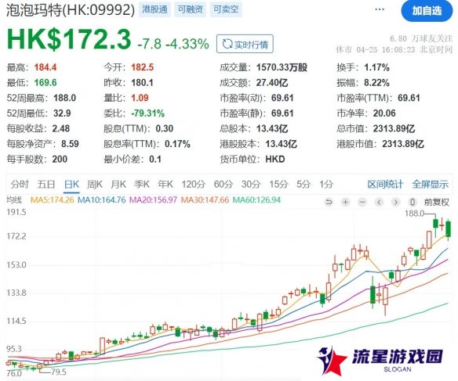Click the 实时行情 real-time quote button
Screen dimensions: 458x381
245,44
